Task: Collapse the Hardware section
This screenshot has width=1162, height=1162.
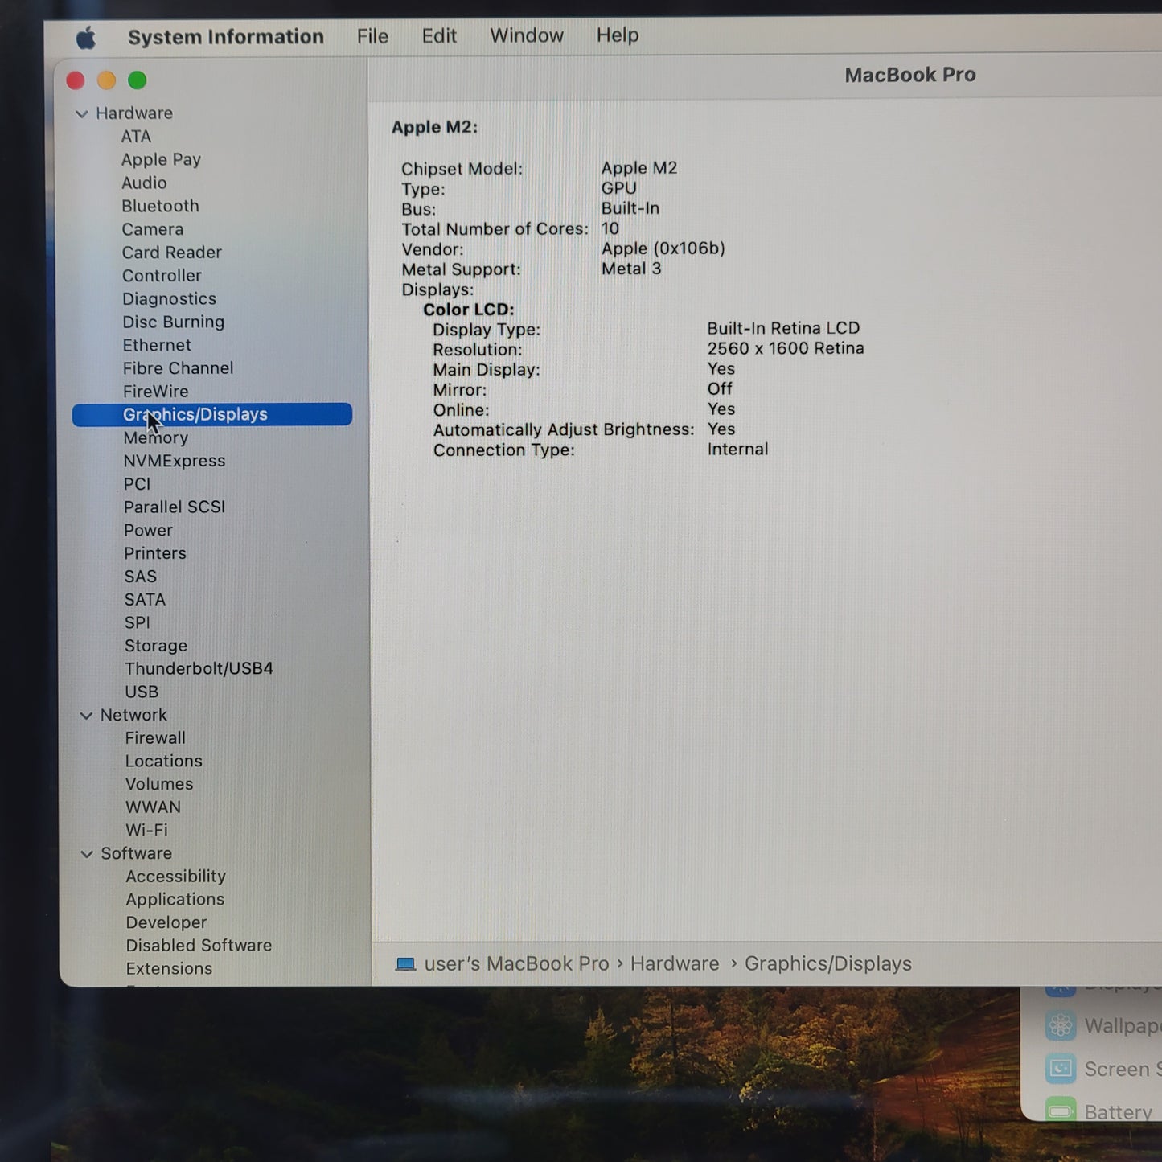Action: click(82, 113)
